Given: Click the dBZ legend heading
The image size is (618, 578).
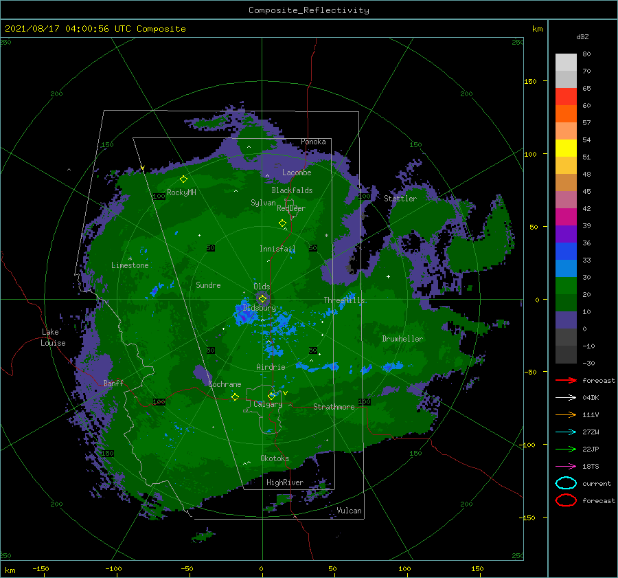Looking at the screenshot, I should click(x=582, y=36).
